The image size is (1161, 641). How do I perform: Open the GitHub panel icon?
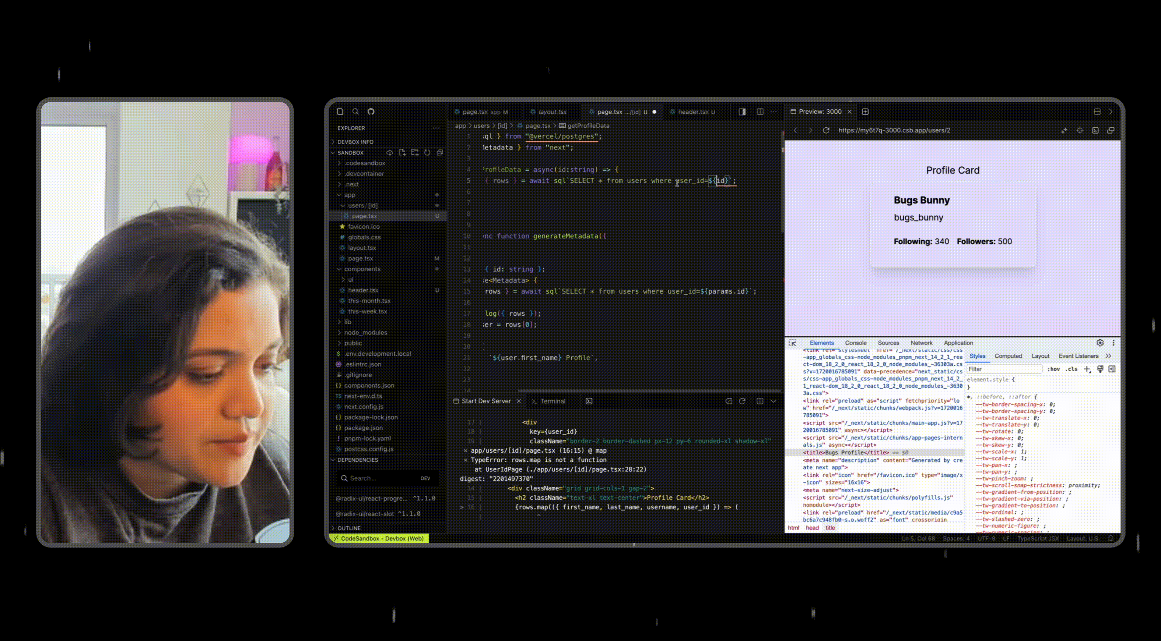point(371,111)
